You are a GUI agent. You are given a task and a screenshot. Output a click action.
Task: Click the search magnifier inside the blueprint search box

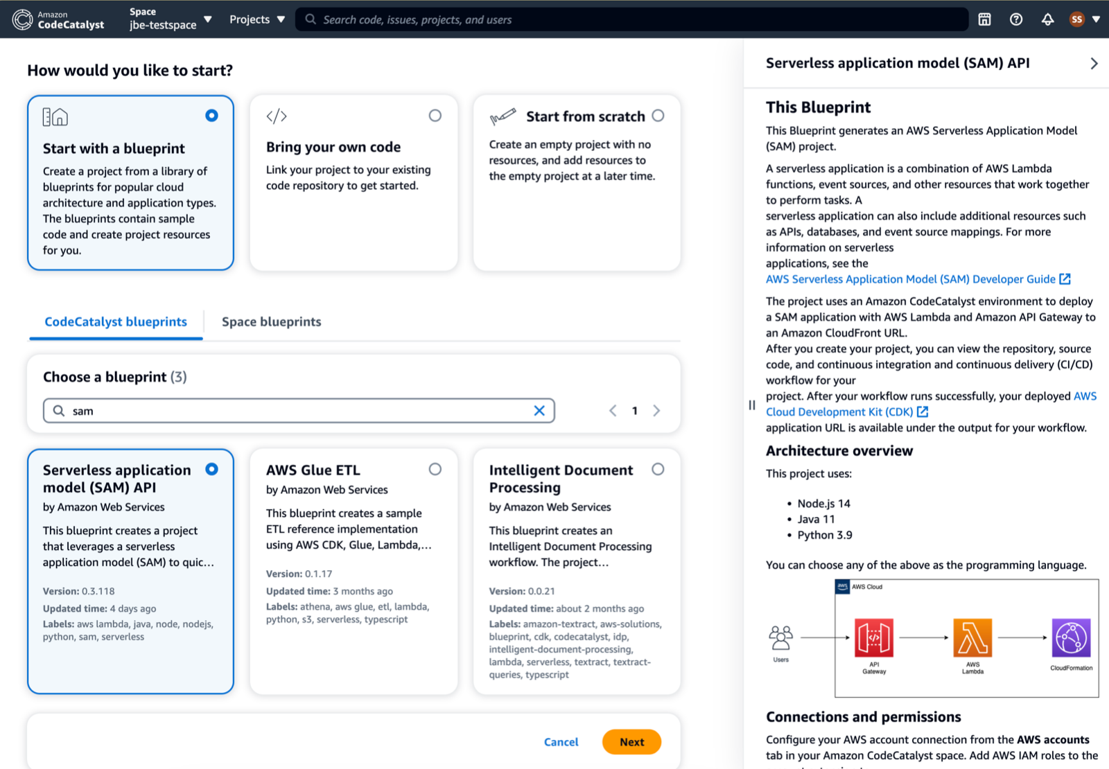point(59,410)
